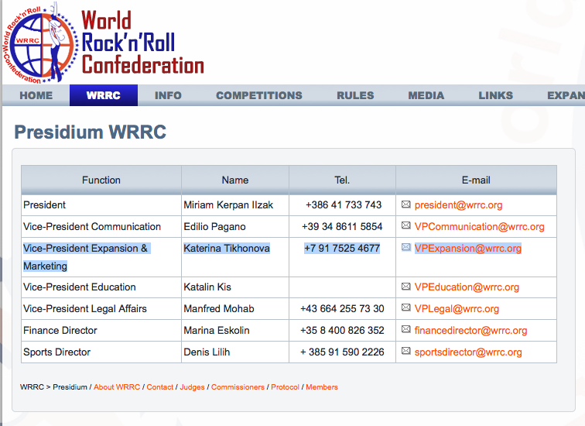The height and width of the screenshot is (426, 585).
Task: Open financedirector@wrrc.org email link
Action: [470, 331]
